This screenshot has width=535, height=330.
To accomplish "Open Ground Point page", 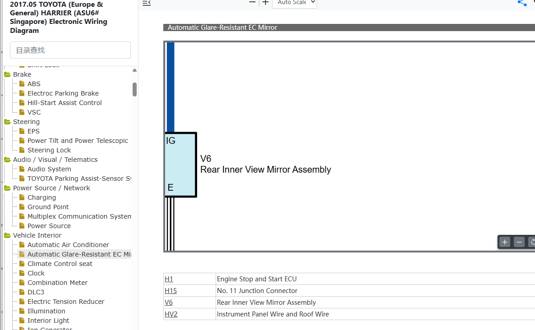I will click(x=48, y=207).
